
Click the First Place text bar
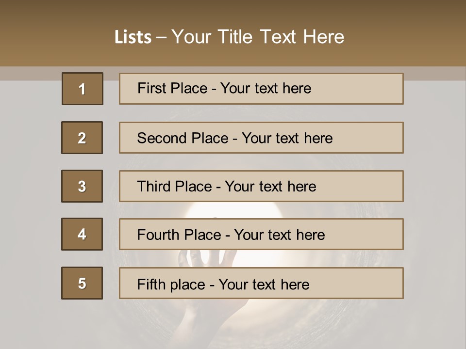(x=261, y=89)
